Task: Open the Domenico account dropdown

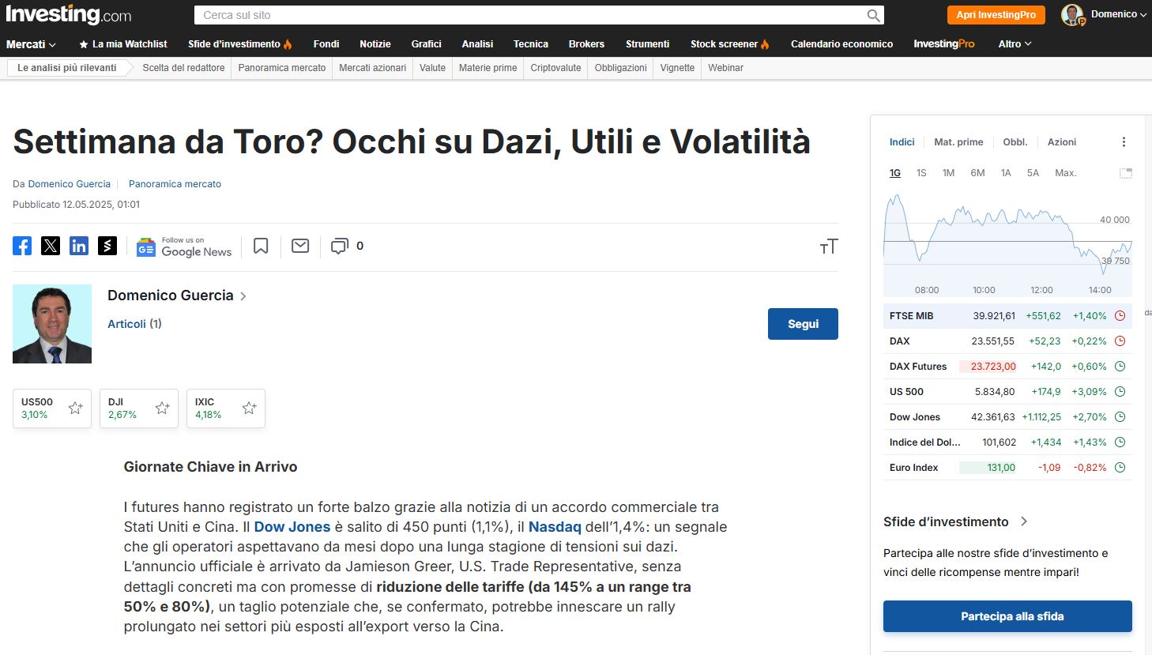Action: [1119, 14]
